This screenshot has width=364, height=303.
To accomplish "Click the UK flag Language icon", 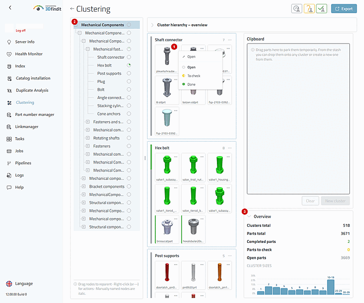I will [9, 284].
